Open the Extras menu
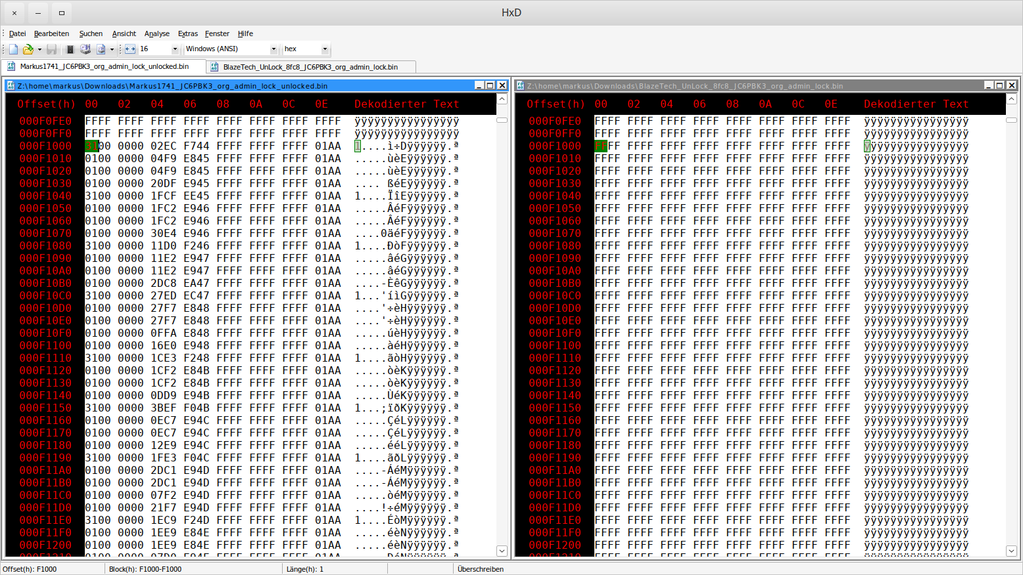Image resolution: width=1023 pixels, height=575 pixels. [188, 33]
